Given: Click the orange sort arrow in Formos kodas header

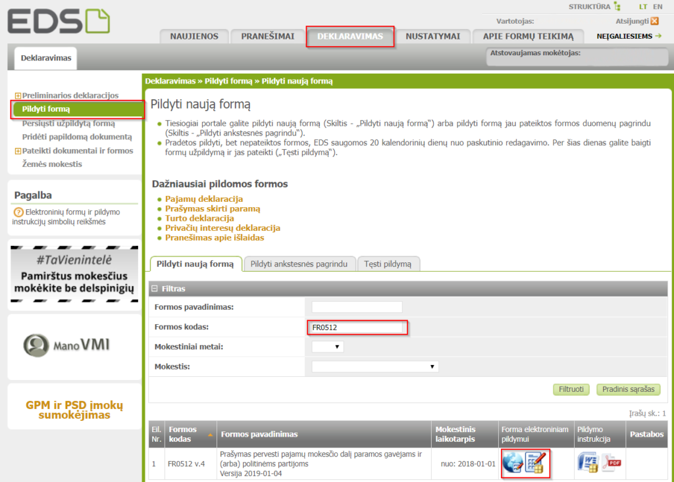Looking at the screenshot, I should [210, 435].
